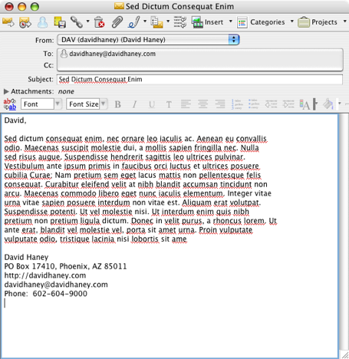Open the Link icon's dropdown arrow

[x=87, y=21]
